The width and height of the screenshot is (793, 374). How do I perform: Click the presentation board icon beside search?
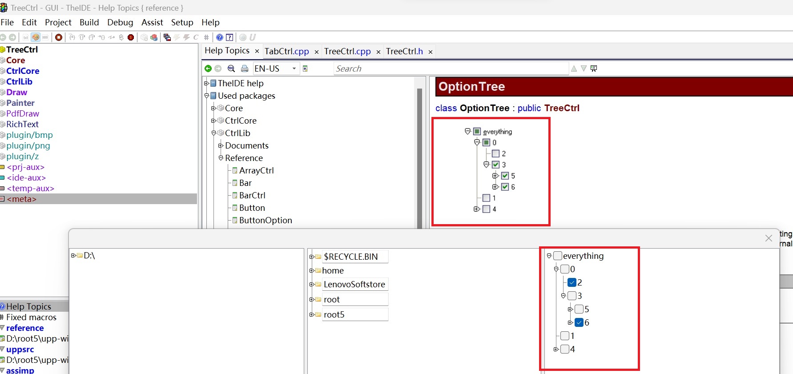tap(594, 68)
